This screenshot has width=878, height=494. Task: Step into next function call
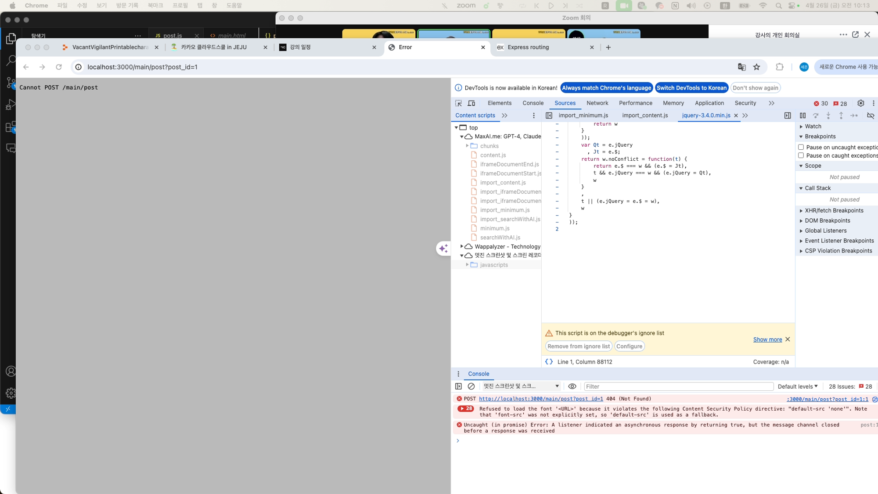828,115
